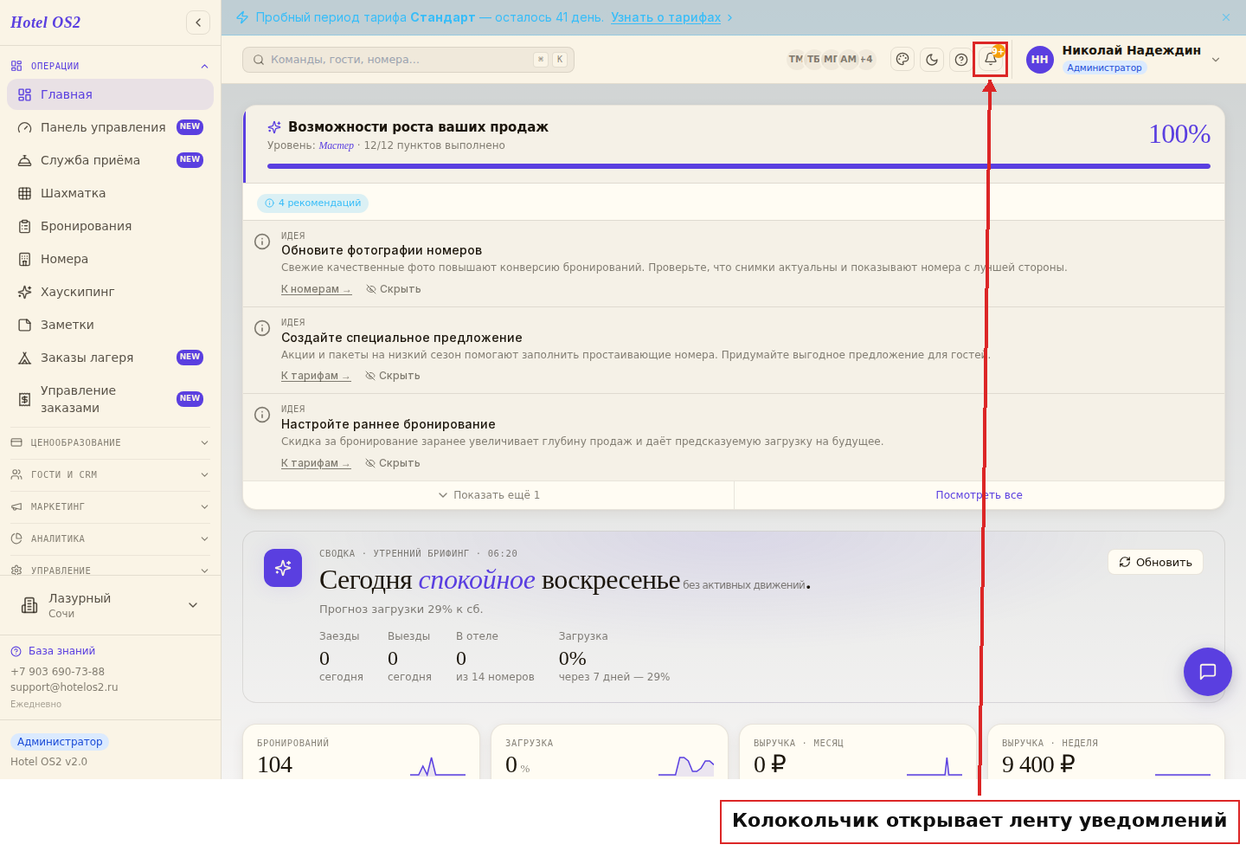Open the БРОНИРОВАНИЙ 104 stat card
Screen dimensions: 1246x864
[x=362, y=751]
